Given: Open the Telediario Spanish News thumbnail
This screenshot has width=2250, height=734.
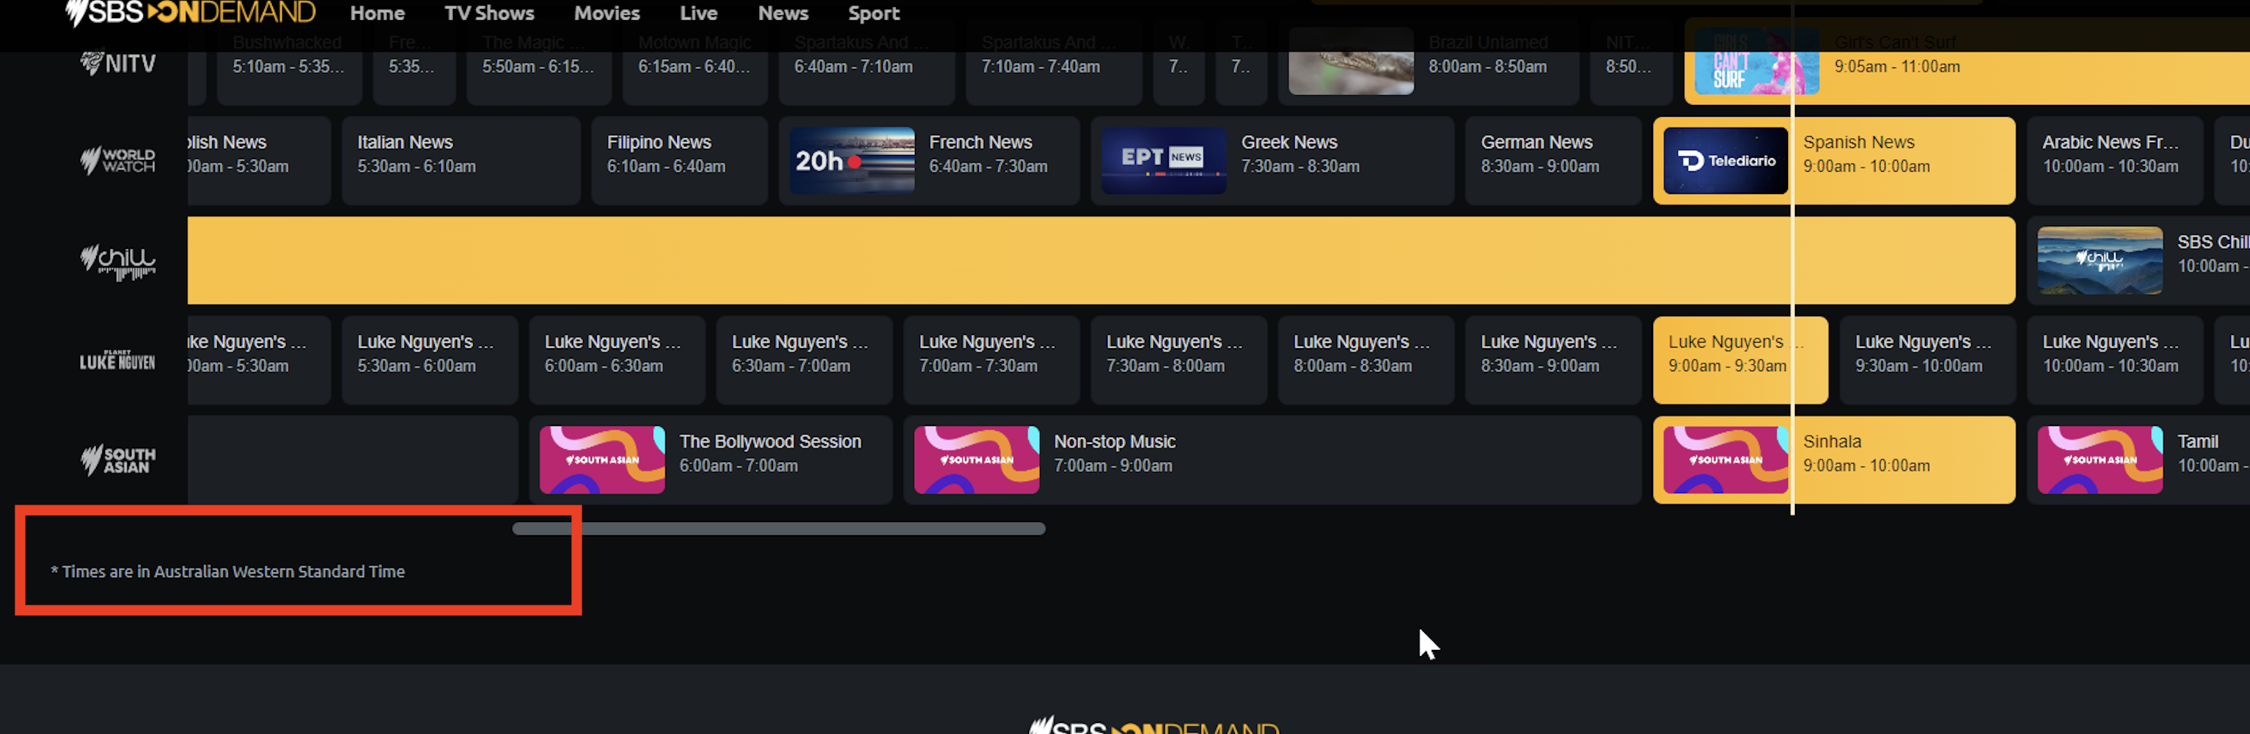Looking at the screenshot, I should tap(1725, 161).
